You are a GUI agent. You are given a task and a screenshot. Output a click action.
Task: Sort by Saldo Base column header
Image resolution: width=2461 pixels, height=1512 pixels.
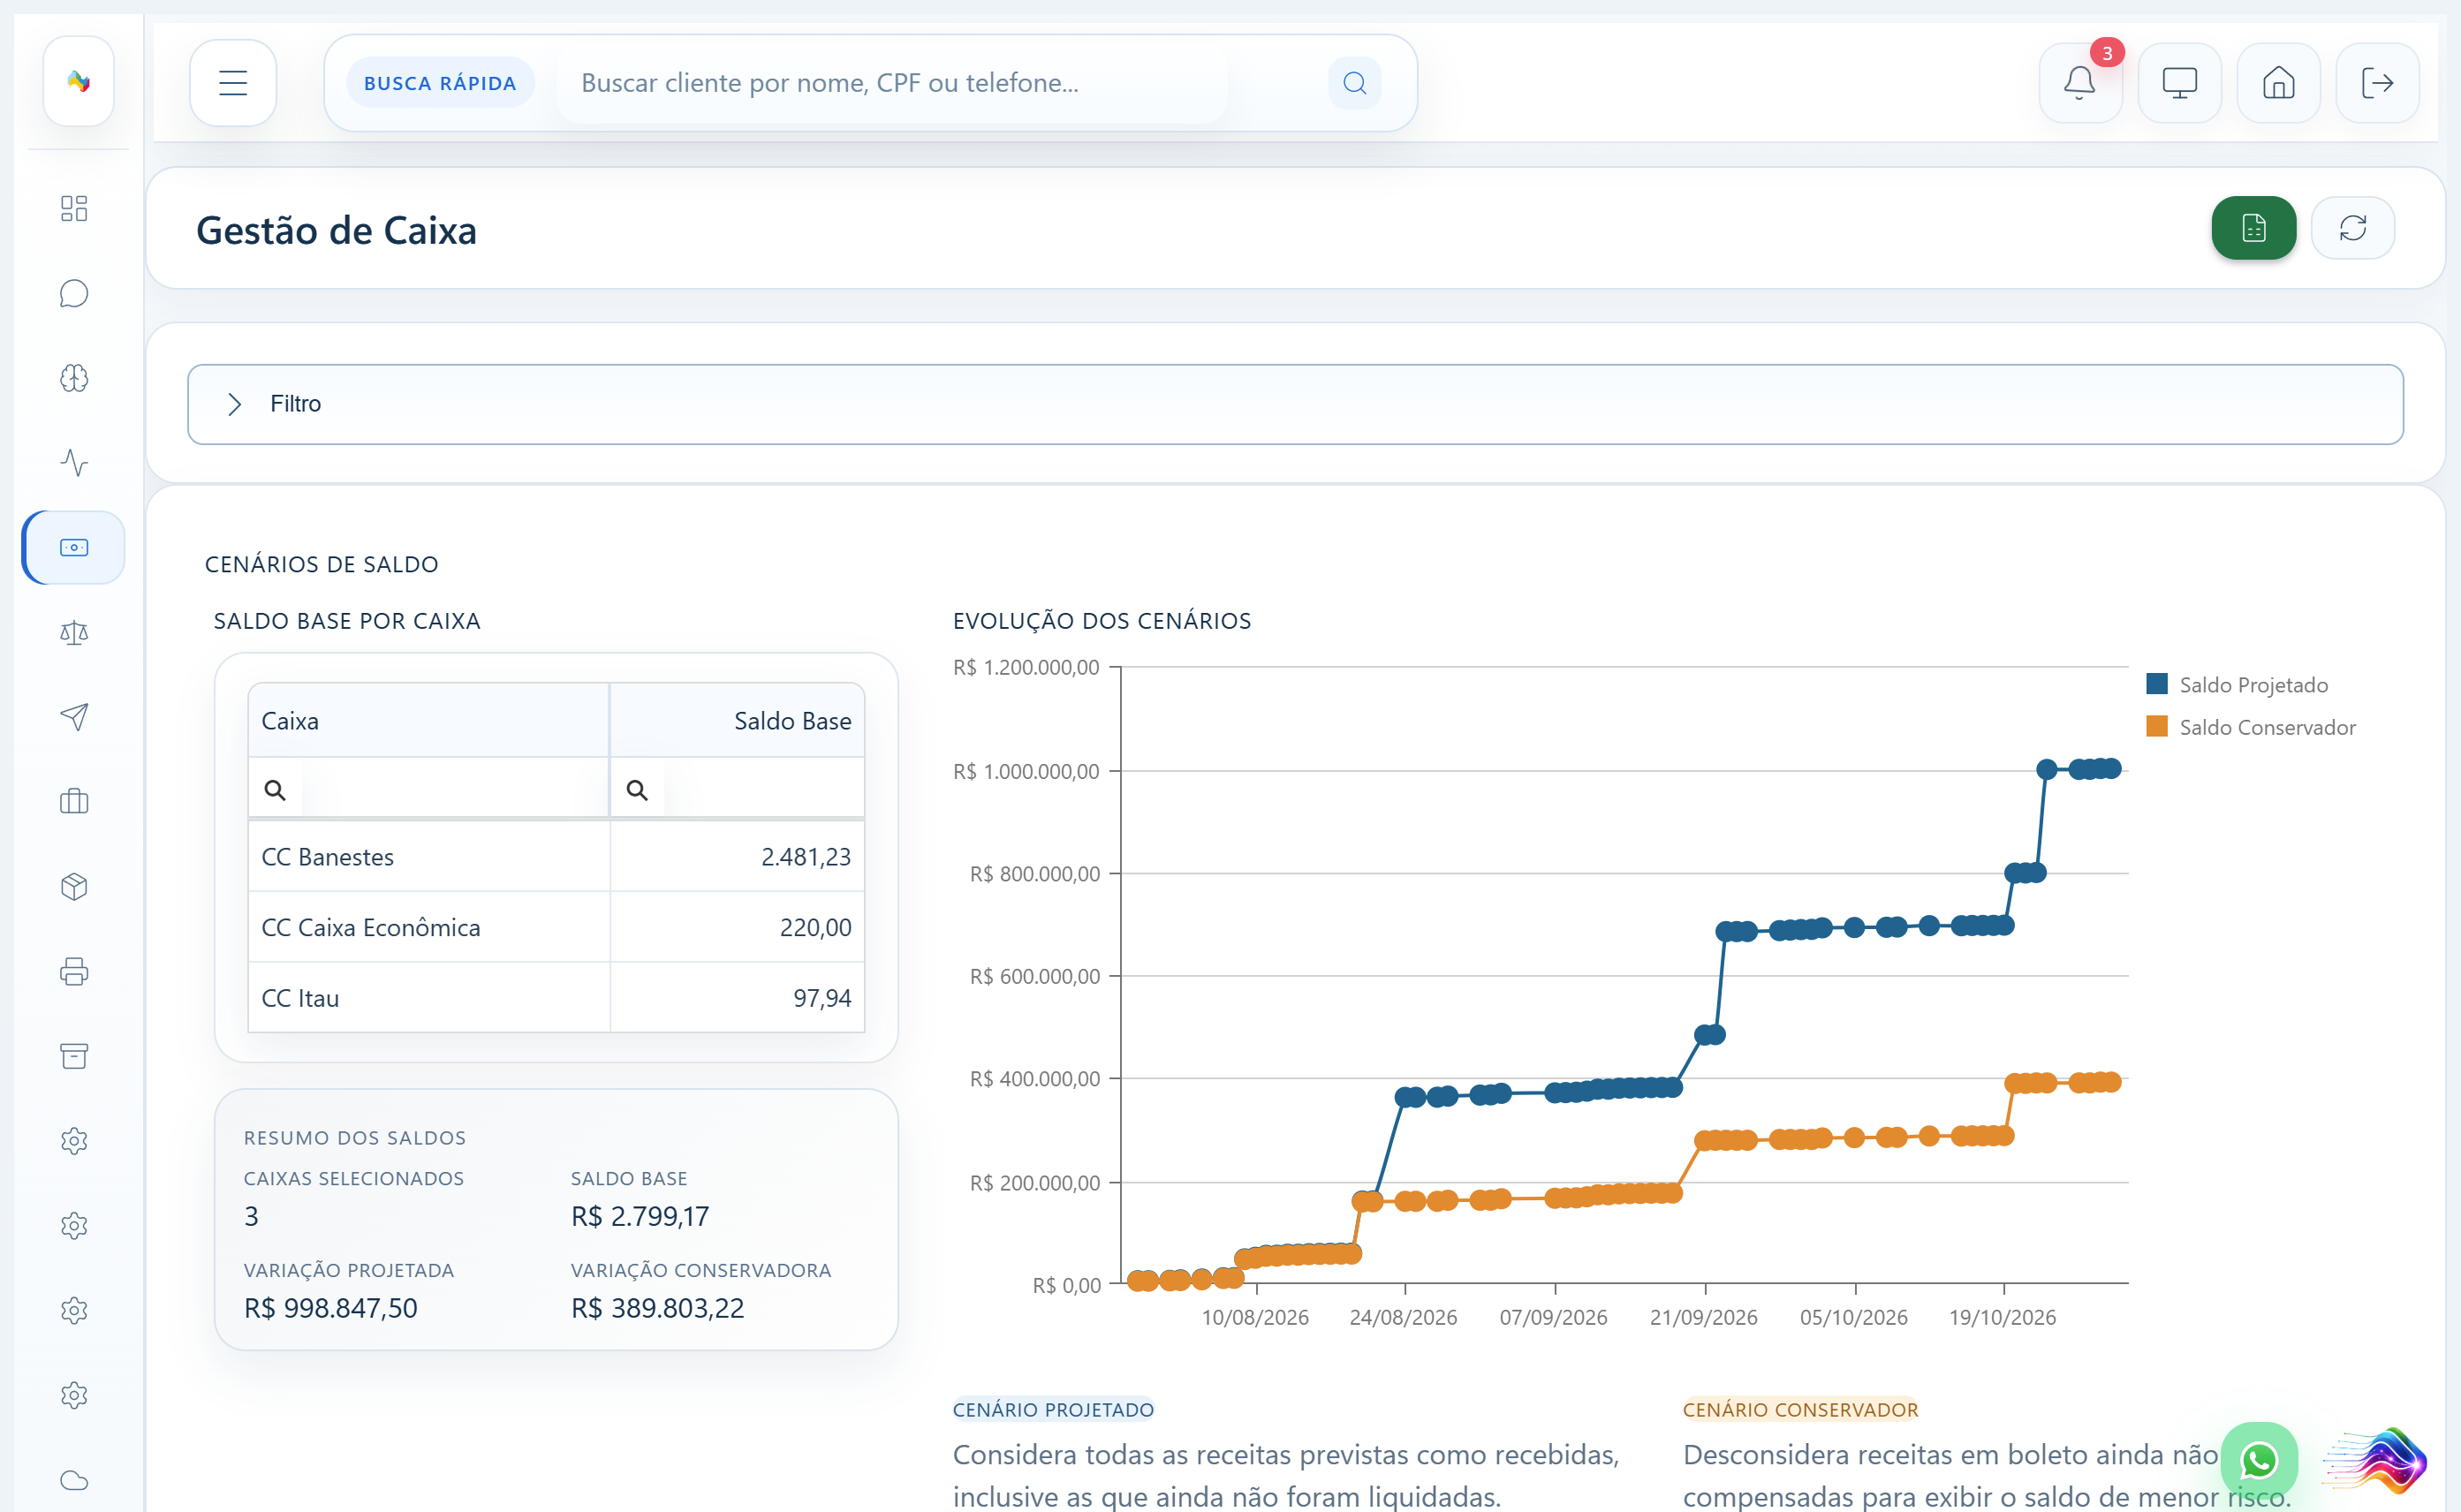click(x=738, y=721)
